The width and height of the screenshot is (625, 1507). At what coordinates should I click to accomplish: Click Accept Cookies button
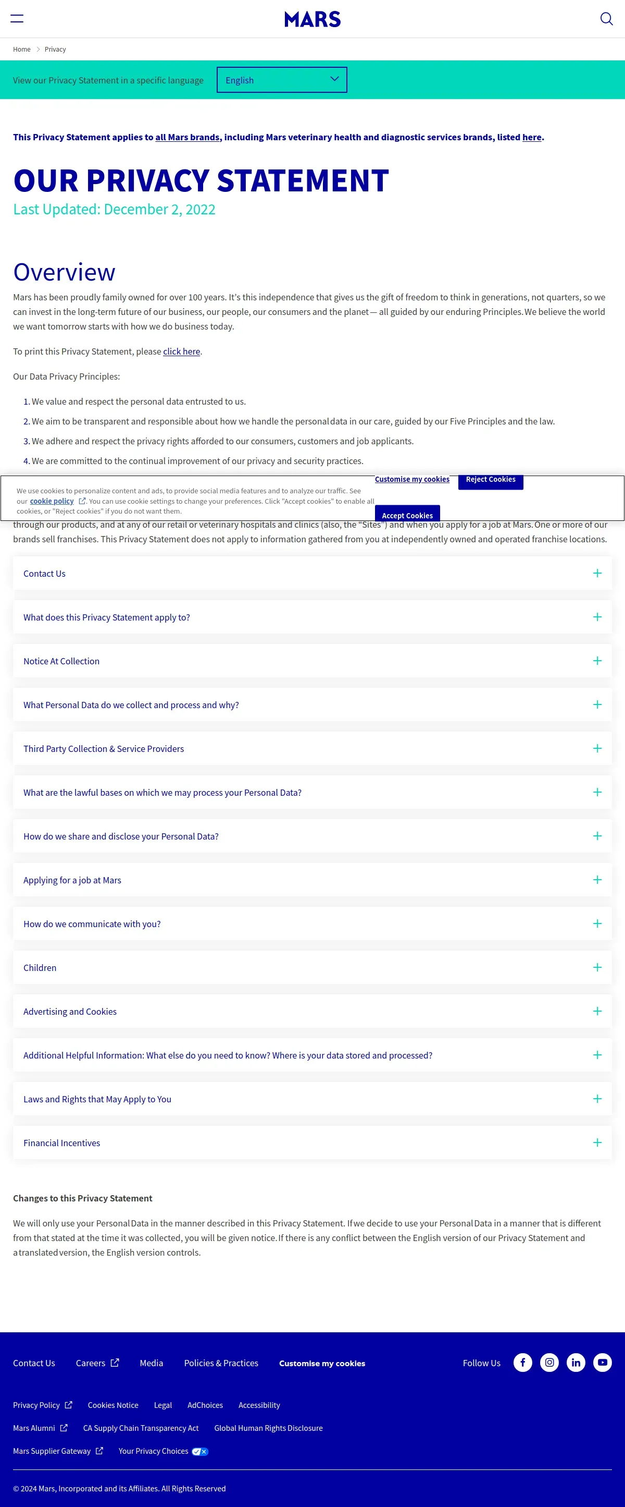click(x=407, y=513)
